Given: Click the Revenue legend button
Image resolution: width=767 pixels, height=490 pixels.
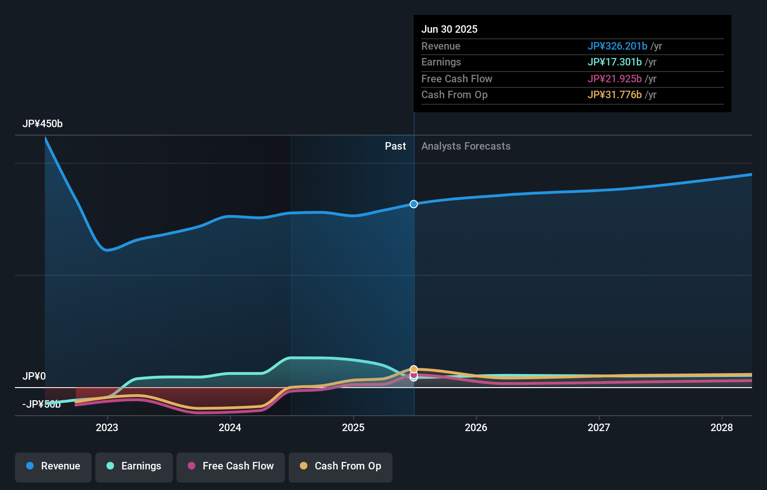Looking at the screenshot, I should tap(53, 466).
